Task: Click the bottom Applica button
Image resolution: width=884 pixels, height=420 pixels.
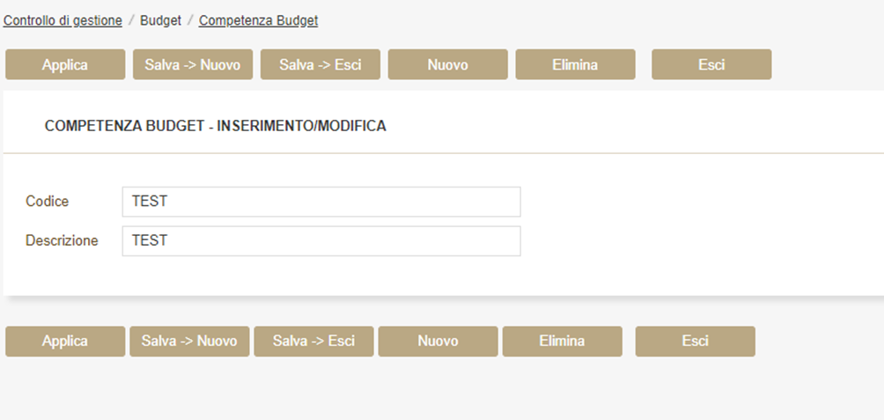Action: pyautogui.click(x=65, y=341)
